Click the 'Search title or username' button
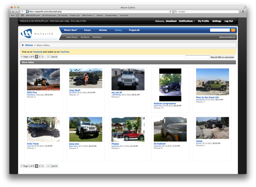This screenshot has height=187, width=256. click(222, 57)
